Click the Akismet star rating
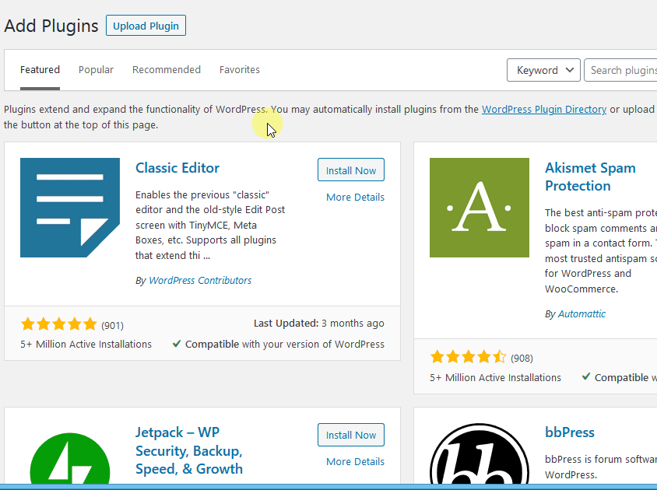This screenshot has height=490, width=657. click(468, 357)
